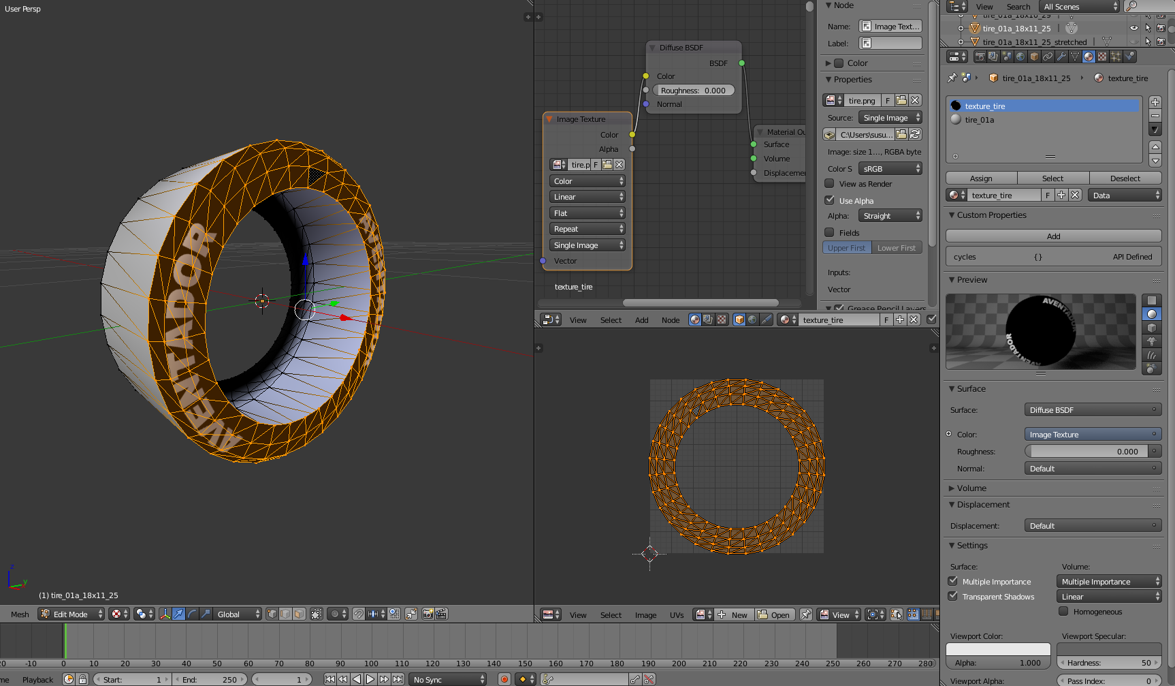Open the Mesh Data properties tab

[1075, 57]
